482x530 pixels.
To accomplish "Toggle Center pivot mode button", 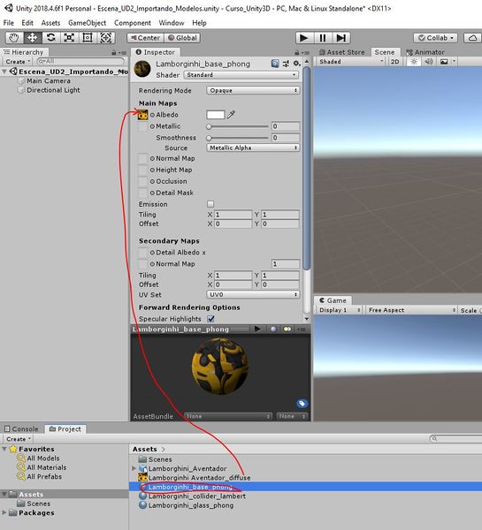I will click(x=146, y=38).
